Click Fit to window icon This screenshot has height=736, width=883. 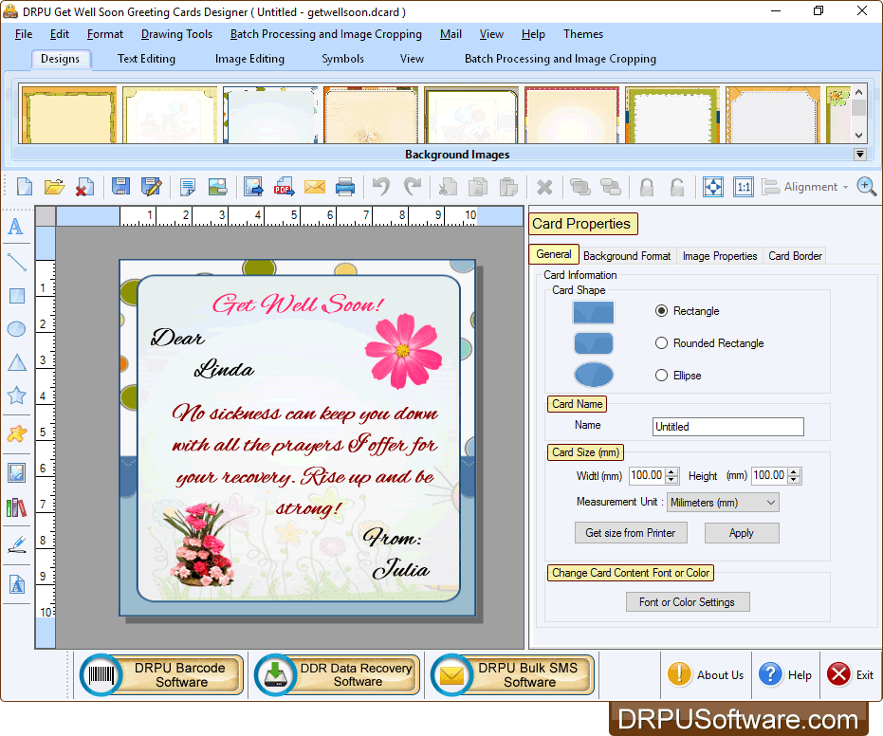pos(713,187)
